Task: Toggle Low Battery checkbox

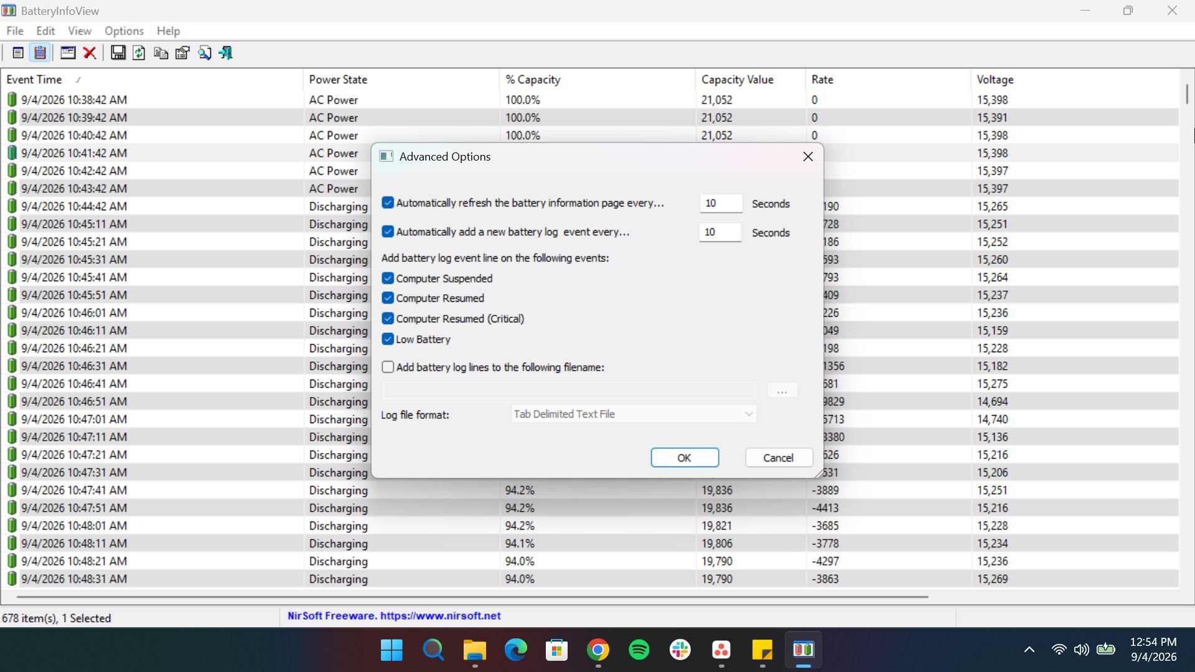Action: tap(388, 339)
